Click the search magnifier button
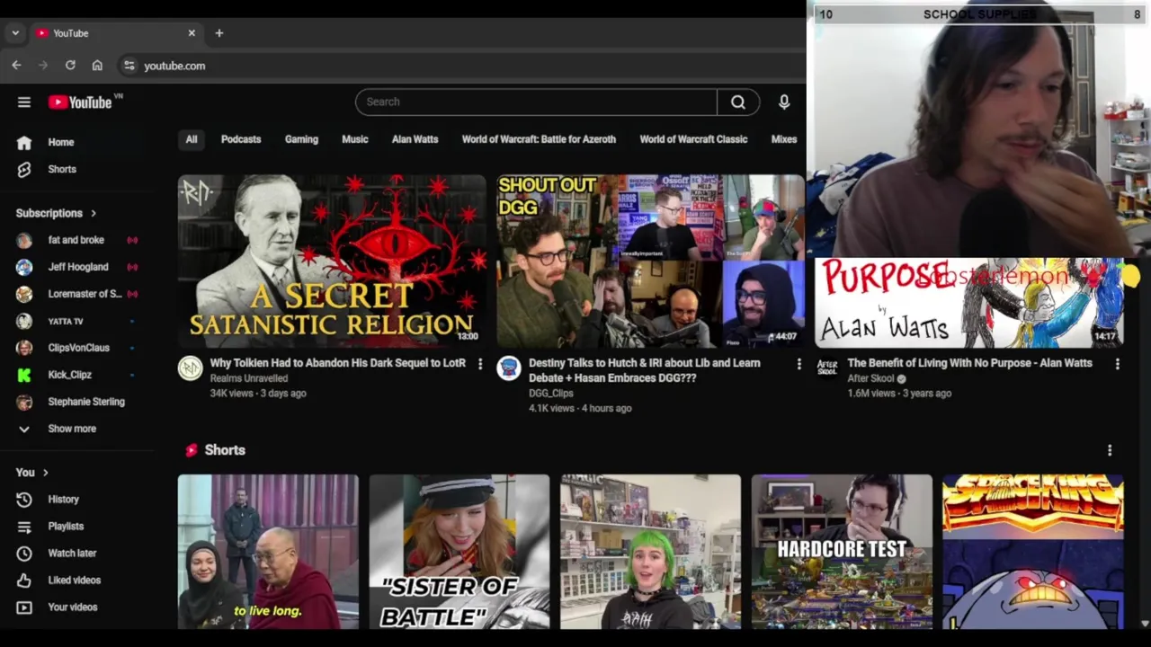 click(x=738, y=102)
